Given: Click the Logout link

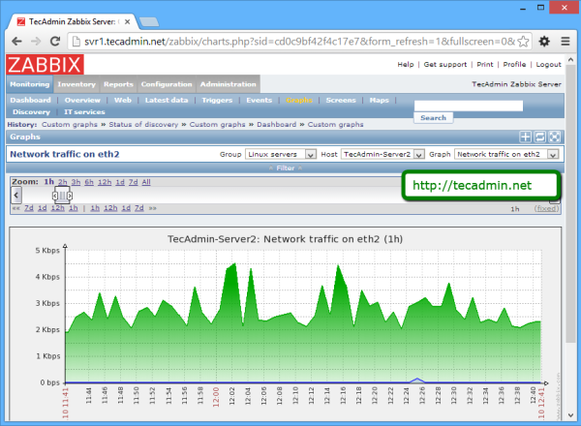Looking at the screenshot, I should pos(548,64).
